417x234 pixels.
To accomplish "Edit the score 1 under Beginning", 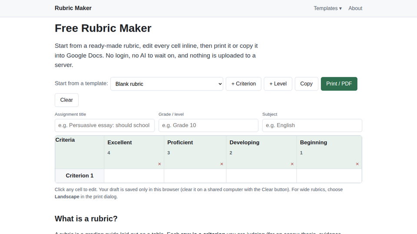I will [301, 153].
